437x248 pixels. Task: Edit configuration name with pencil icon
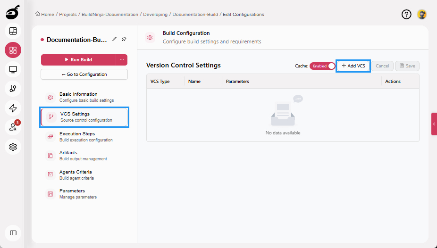(x=114, y=39)
